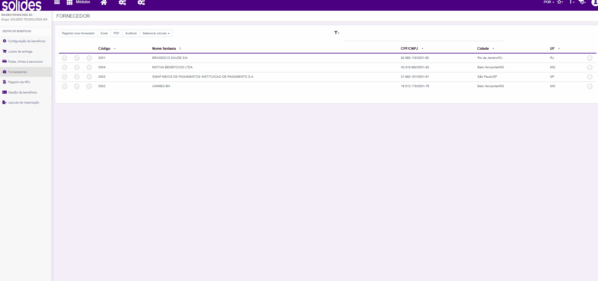The height and width of the screenshot is (281, 598).
Task: Export the table to PDF
Action: [117, 33]
